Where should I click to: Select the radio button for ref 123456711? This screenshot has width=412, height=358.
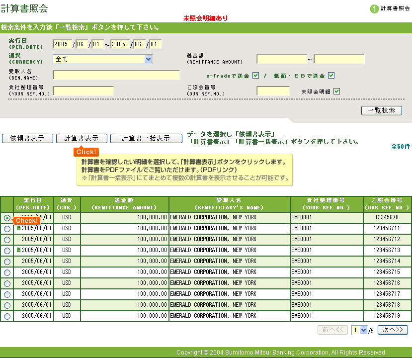tap(7, 229)
